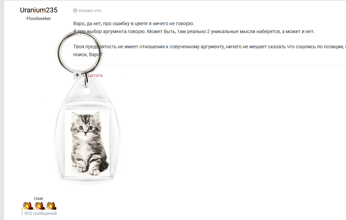Click the words 'поиск, Варо?'
This screenshot has width=346, height=220.
87,54
